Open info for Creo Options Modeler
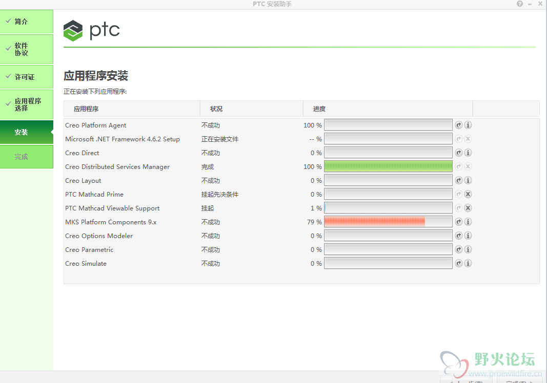The image size is (547, 383). point(468,236)
